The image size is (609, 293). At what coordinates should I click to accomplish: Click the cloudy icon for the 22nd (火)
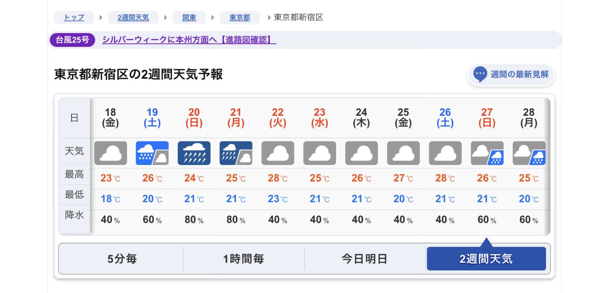[x=277, y=153]
